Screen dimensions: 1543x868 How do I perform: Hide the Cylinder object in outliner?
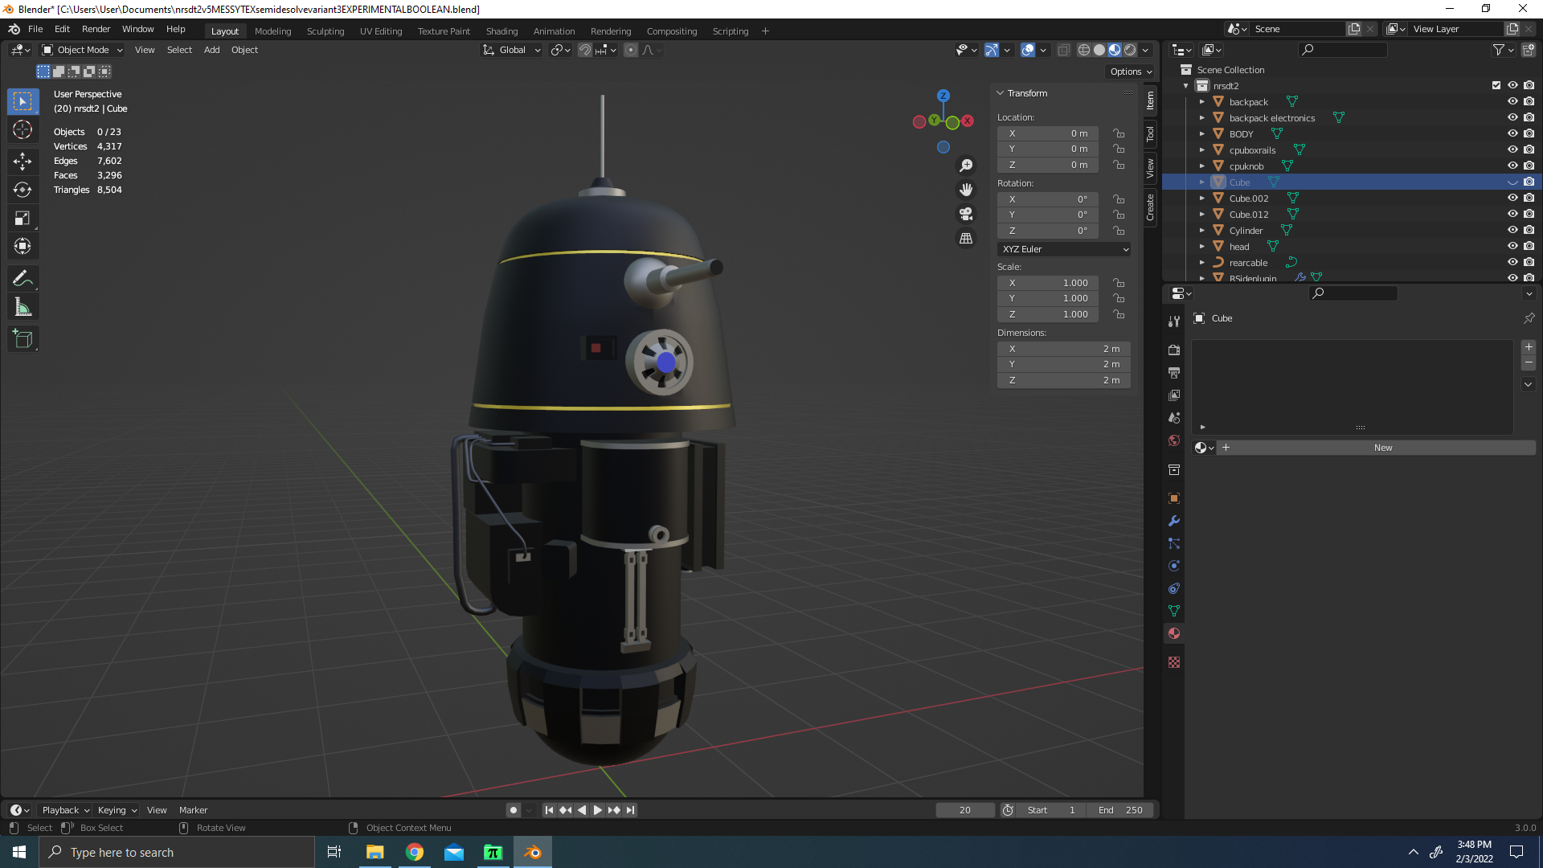coord(1512,230)
